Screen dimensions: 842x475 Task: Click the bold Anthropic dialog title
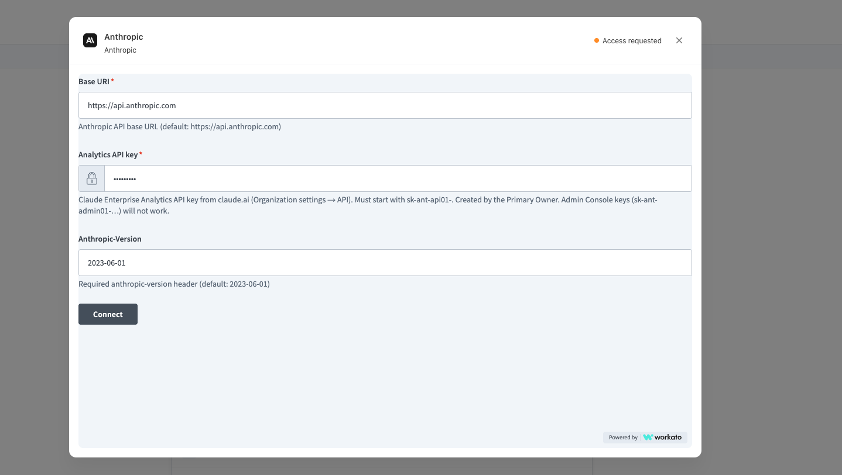pyautogui.click(x=124, y=37)
